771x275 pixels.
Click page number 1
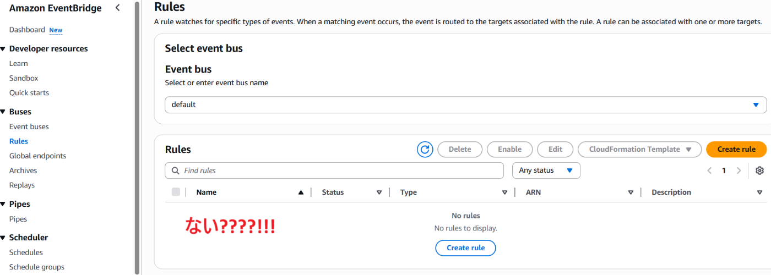[x=724, y=170]
